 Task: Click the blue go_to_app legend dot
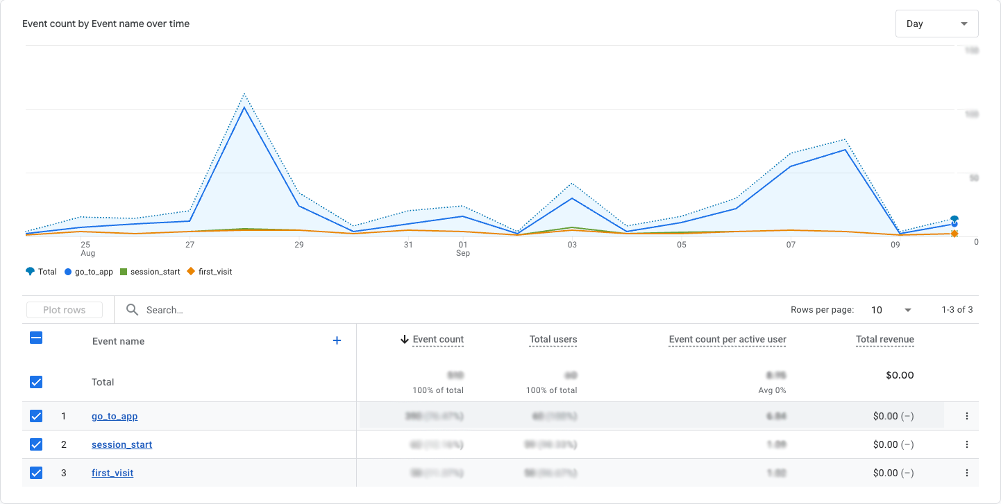point(67,271)
